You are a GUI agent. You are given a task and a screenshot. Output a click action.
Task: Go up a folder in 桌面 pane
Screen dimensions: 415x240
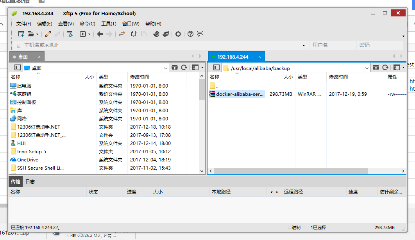point(175,68)
